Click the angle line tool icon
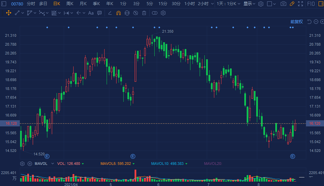The height and width of the screenshot is (186, 324). [x=110, y=13]
